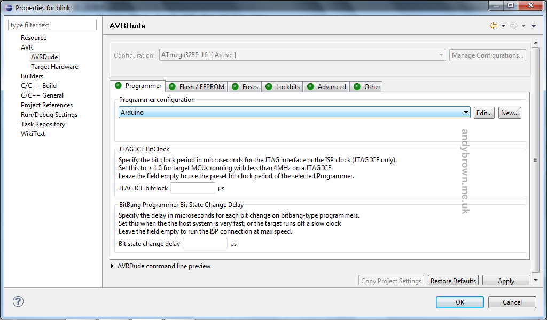Click the help question mark icon
Viewport: 547px width, 320px height.
pos(18,301)
